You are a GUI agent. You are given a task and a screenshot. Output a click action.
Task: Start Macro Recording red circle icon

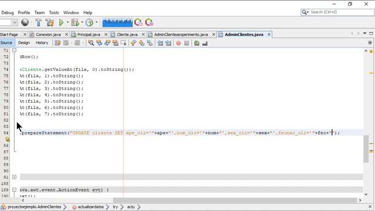tap(178, 43)
